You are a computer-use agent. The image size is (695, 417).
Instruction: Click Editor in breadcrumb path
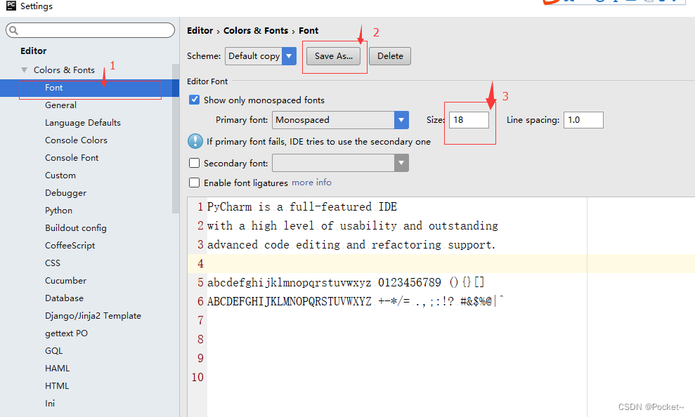tap(200, 31)
